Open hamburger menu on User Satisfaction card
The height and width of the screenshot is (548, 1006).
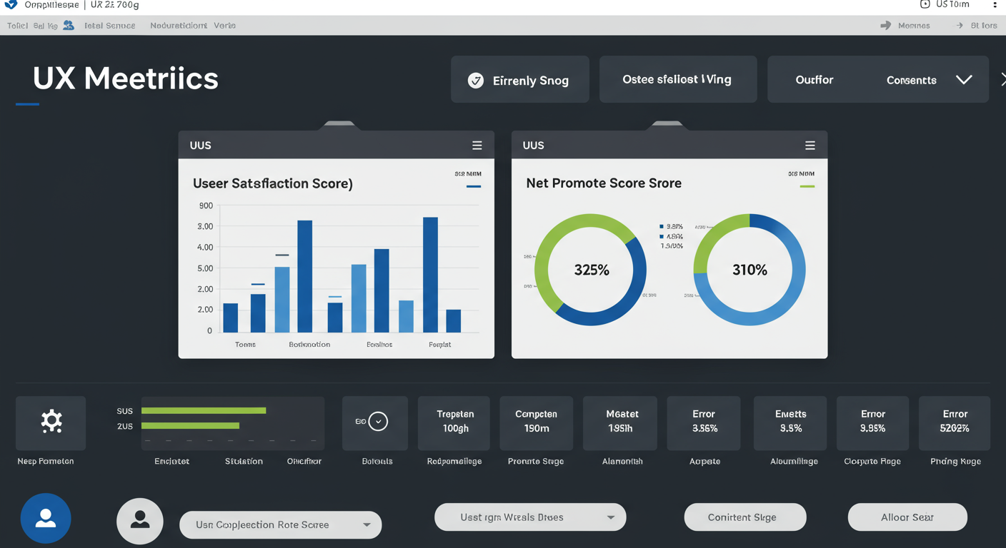(477, 146)
